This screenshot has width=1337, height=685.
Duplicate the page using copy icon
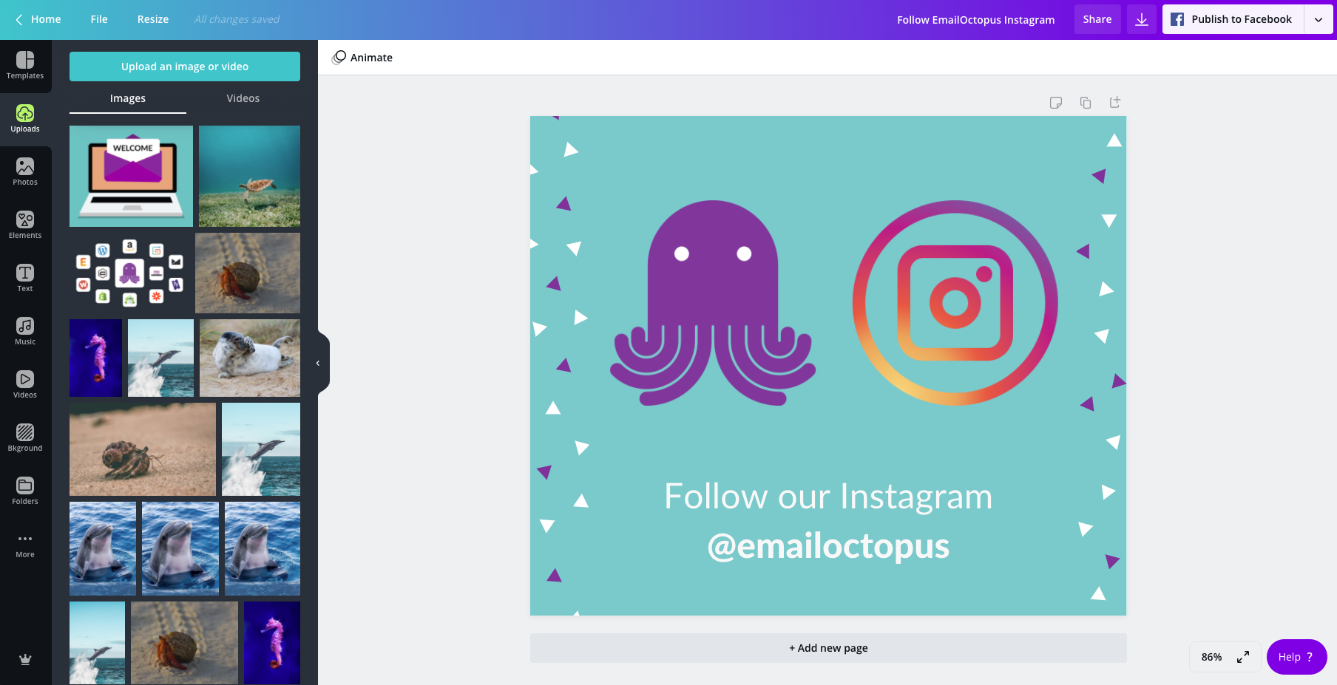[1085, 103]
